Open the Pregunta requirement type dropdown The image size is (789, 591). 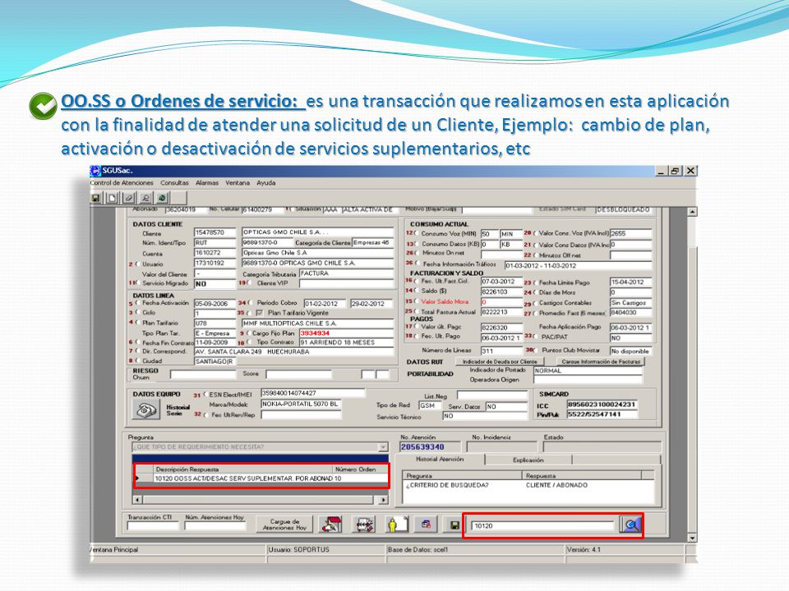pyautogui.click(x=383, y=447)
